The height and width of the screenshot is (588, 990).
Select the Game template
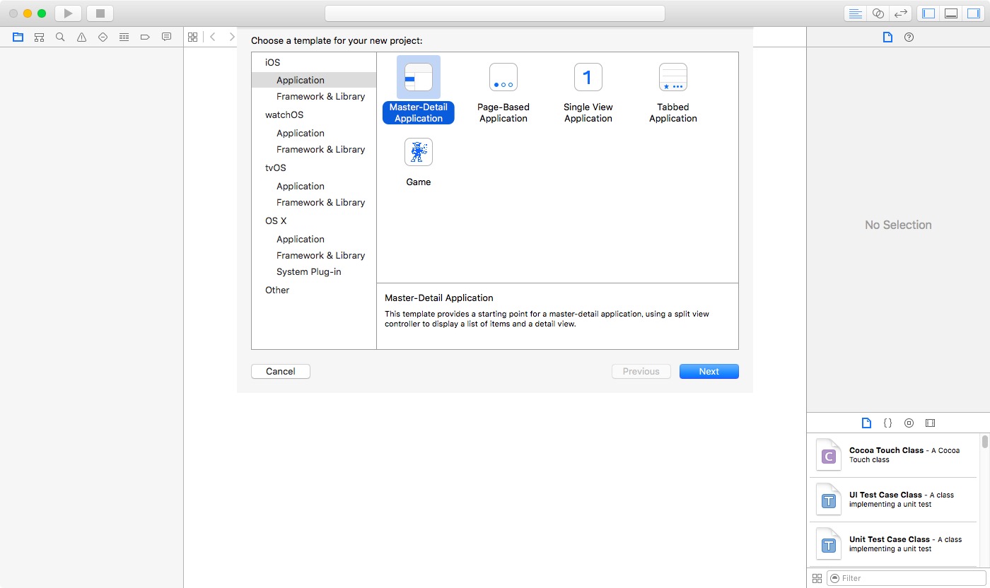coord(419,163)
